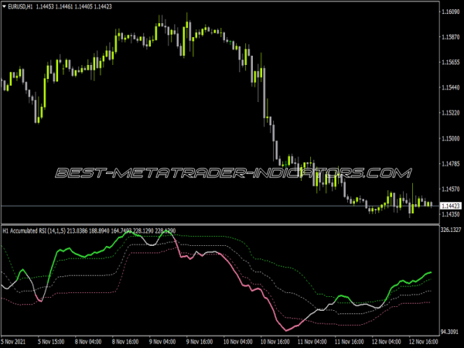Viewport: 464px width, 348px height.
Task: Click time axis label 10 Nov 16:00
Action: (x=275, y=342)
